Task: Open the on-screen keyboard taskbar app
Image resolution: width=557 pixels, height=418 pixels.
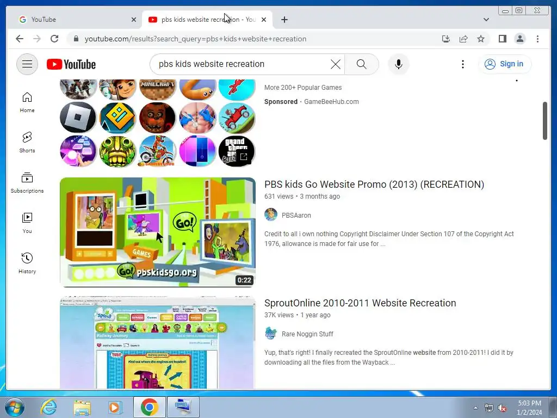Action: pyautogui.click(x=183, y=407)
